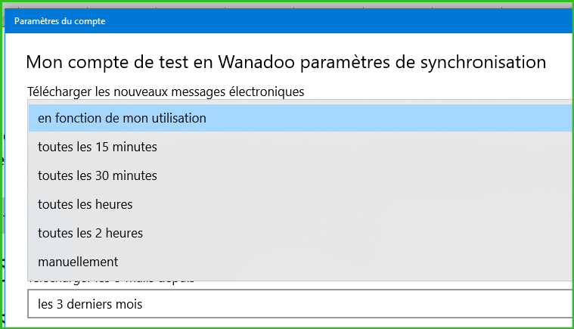
Task: Click the synchronisation settings heading text
Action: click(286, 61)
